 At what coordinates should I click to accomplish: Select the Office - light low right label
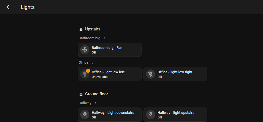(175, 72)
